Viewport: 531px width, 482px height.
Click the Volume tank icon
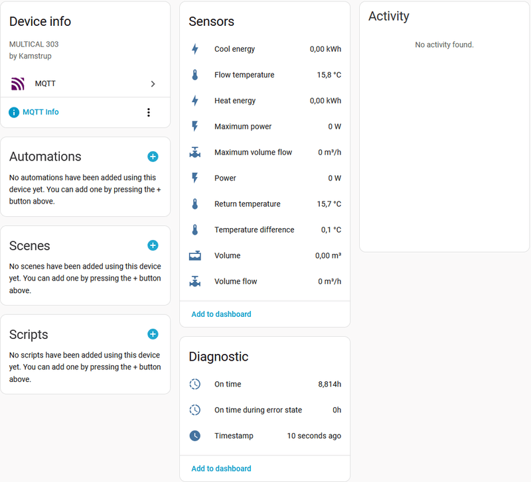point(195,256)
